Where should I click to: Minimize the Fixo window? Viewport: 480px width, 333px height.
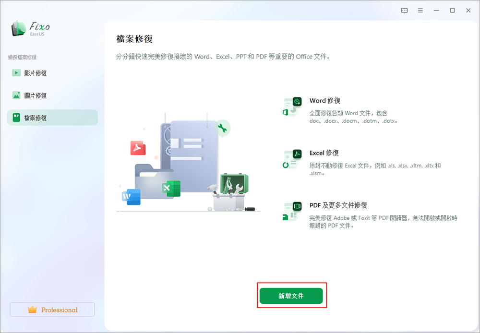(x=436, y=11)
